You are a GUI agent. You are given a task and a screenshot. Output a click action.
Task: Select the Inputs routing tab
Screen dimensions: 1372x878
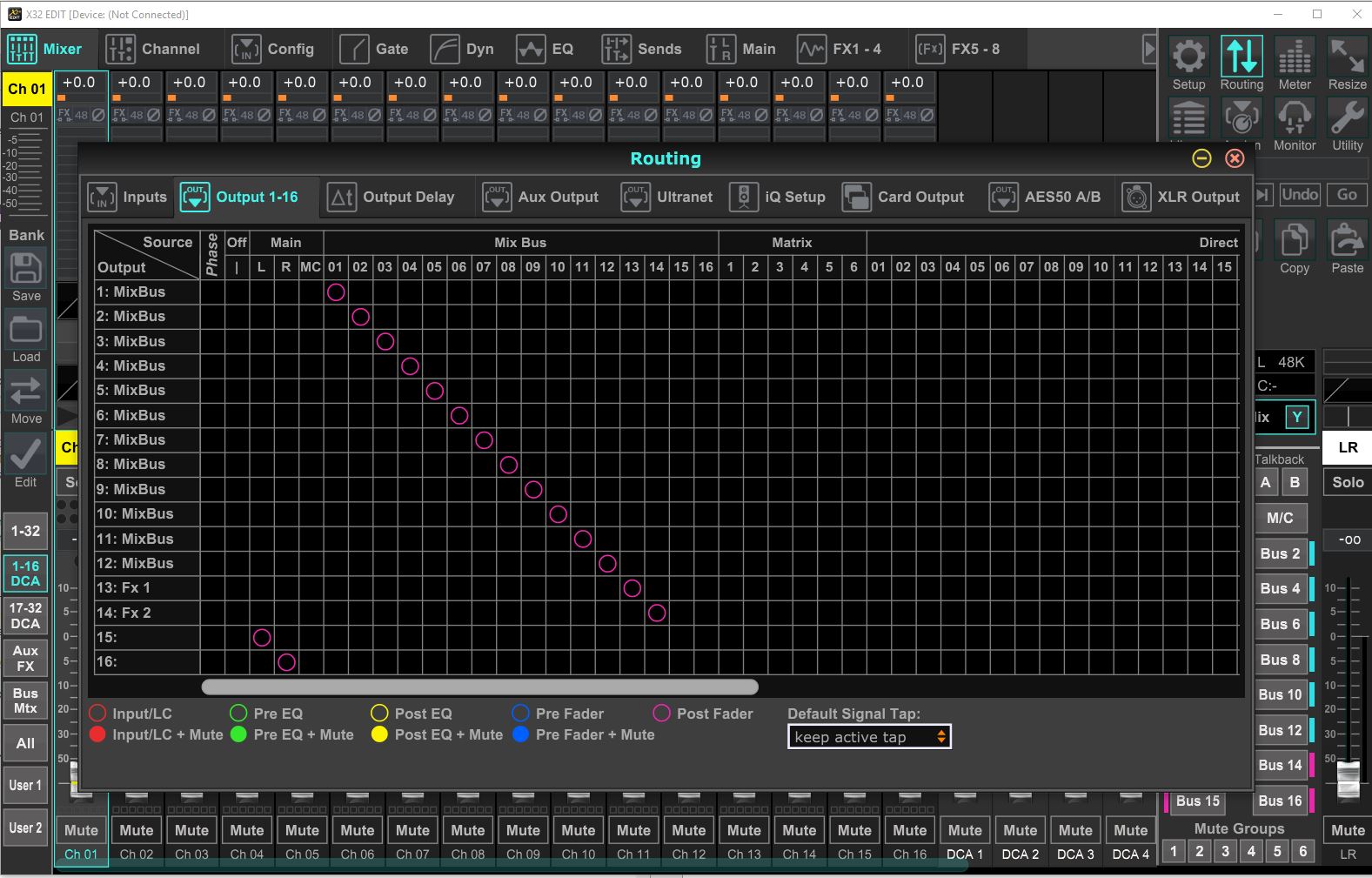pos(128,198)
